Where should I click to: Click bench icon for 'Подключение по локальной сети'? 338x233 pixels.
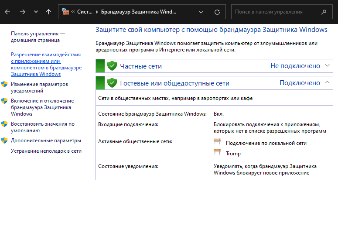[x=217, y=141]
